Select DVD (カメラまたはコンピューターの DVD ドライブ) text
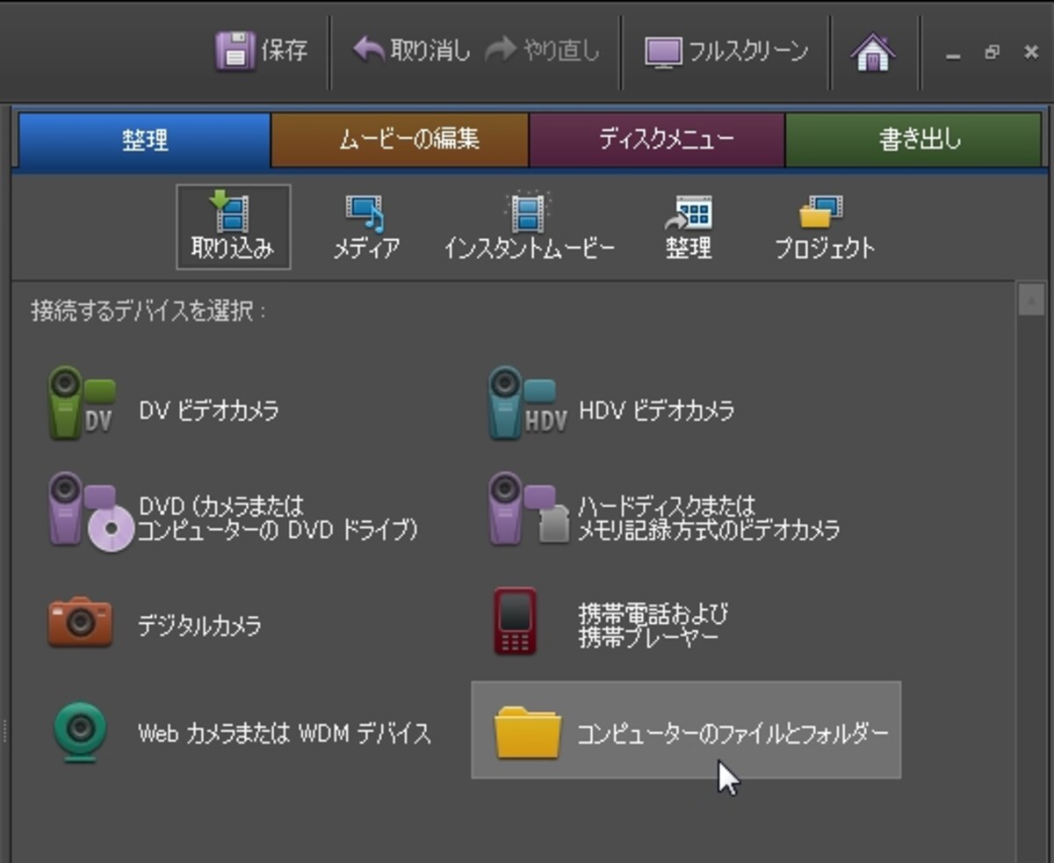This screenshot has width=1054, height=863. (278, 519)
